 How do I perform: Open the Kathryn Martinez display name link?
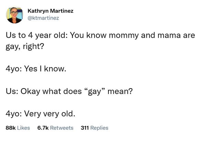(50, 11)
